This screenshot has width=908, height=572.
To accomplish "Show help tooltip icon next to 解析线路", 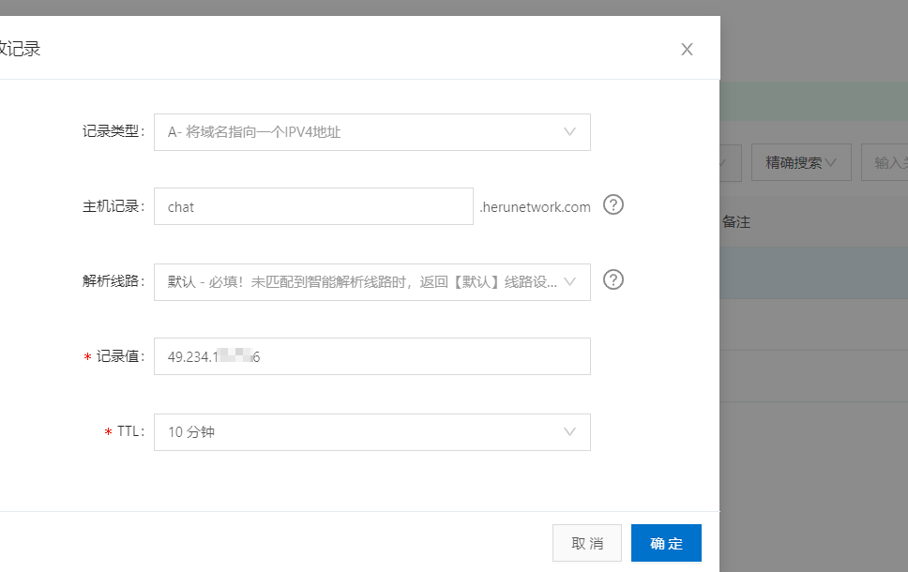I will tap(613, 279).
